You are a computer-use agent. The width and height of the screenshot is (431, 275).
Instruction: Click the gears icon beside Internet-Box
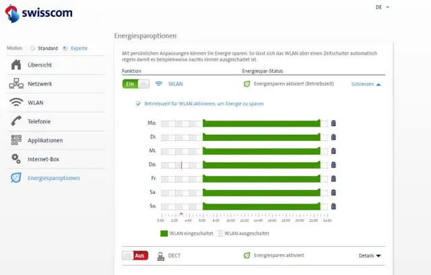point(16,158)
